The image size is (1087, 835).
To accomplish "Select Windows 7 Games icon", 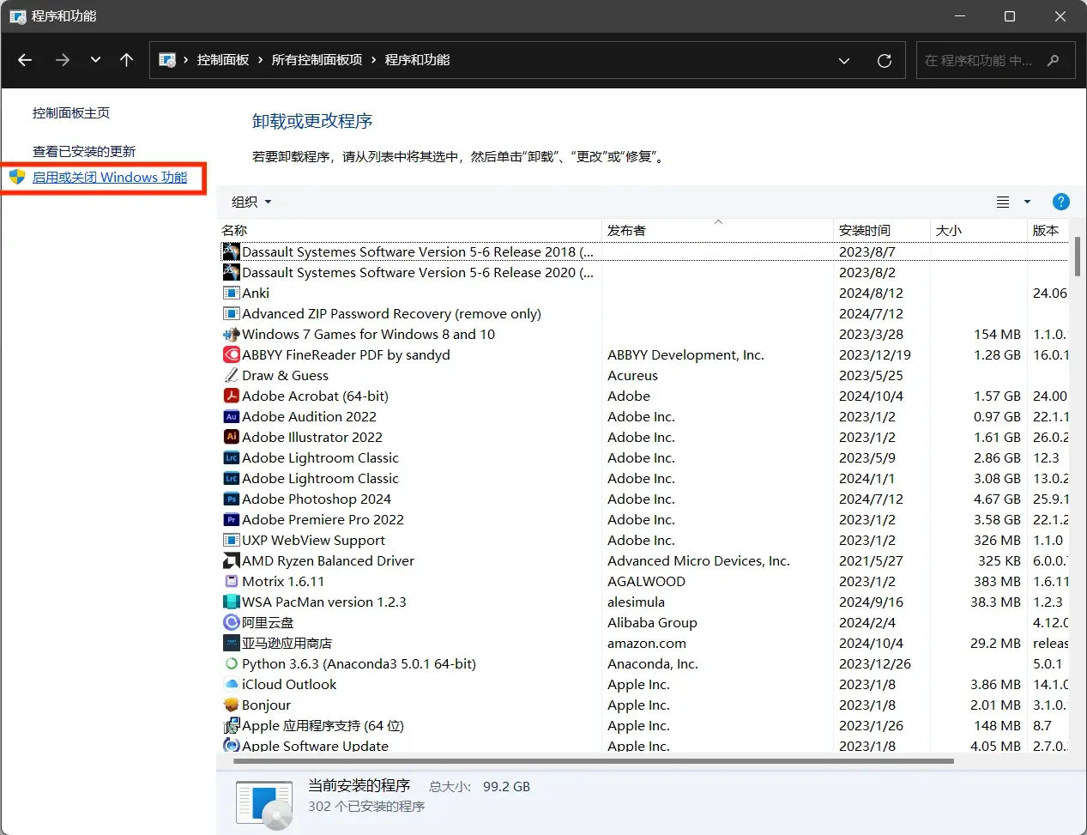I will point(231,335).
